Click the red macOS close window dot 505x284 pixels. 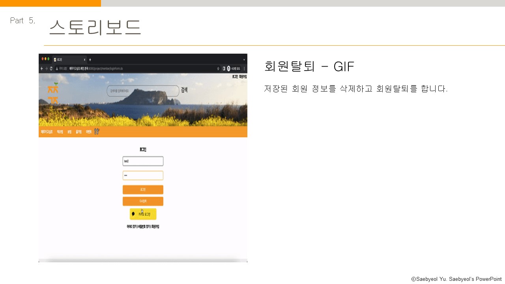click(42, 59)
